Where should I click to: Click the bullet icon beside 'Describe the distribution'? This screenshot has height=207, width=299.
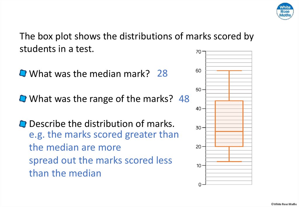(x=23, y=124)
